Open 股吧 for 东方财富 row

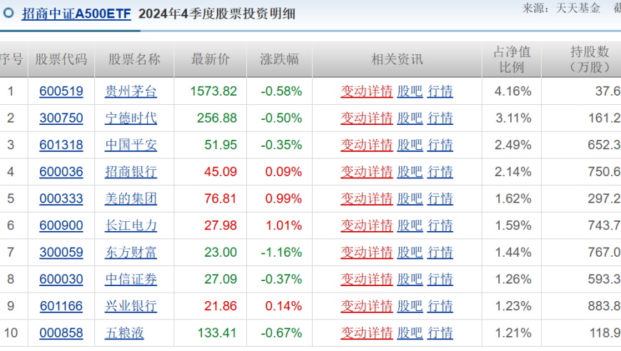410,253
